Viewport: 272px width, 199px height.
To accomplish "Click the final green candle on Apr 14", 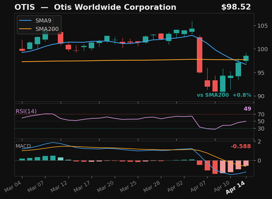I will 246,58.
